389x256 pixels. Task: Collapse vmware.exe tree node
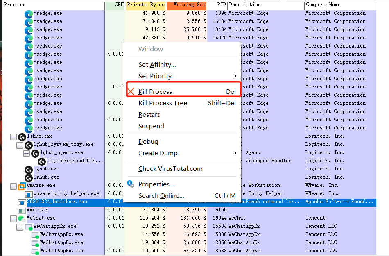pos(14,186)
